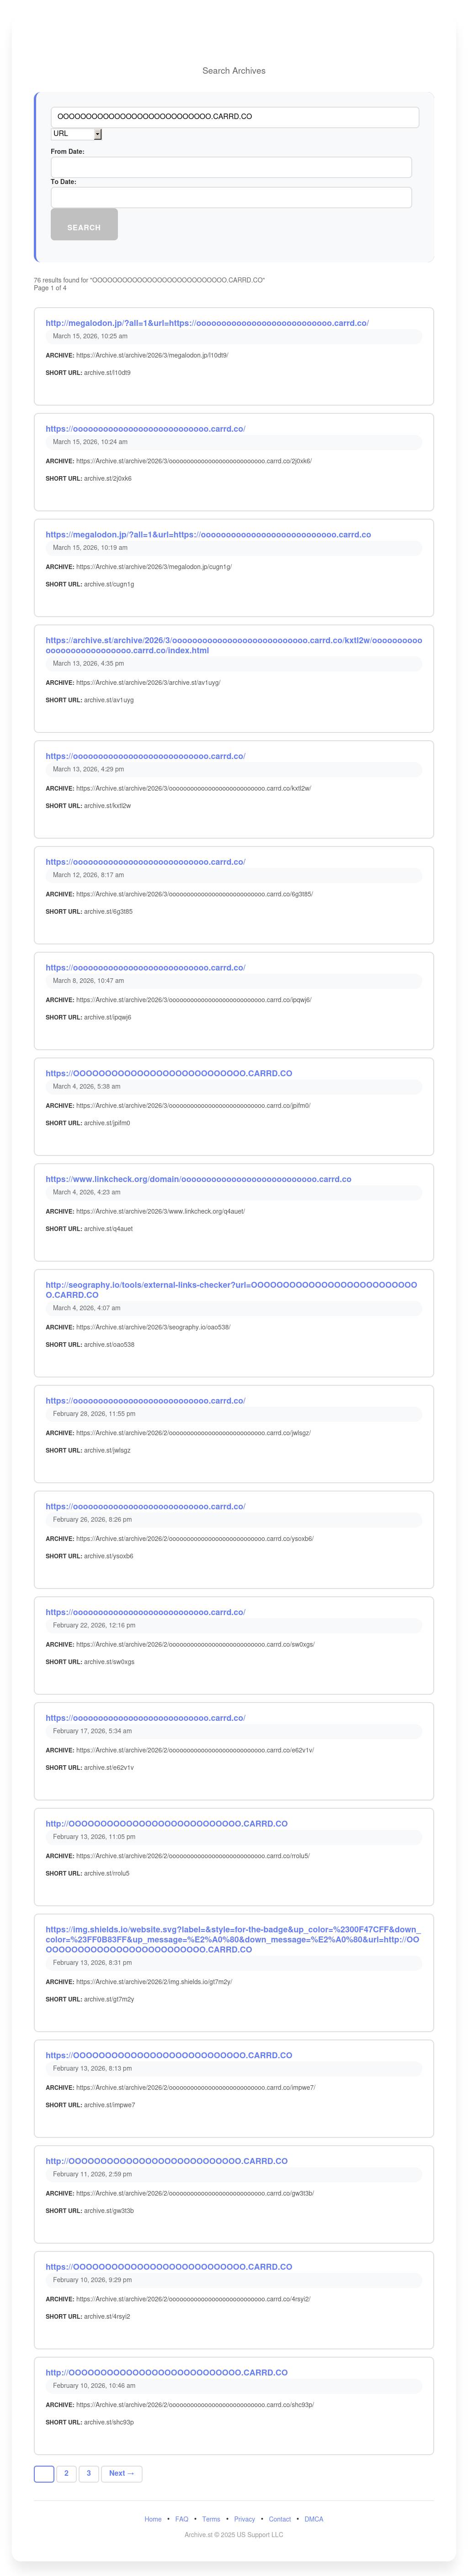Open the Home footer link
Viewport: 468px width, 2576px height.
(x=153, y=2519)
